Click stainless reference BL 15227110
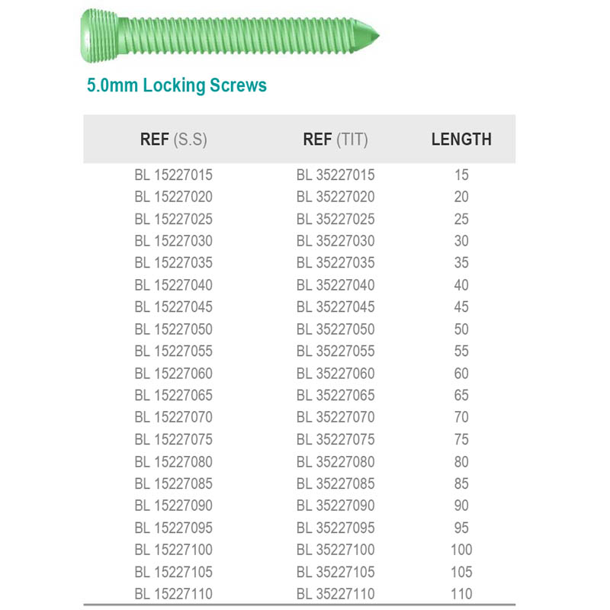The image size is (610, 610). [x=174, y=594]
